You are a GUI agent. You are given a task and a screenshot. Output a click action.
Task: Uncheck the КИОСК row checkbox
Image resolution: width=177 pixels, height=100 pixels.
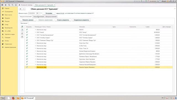tap(27, 29)
